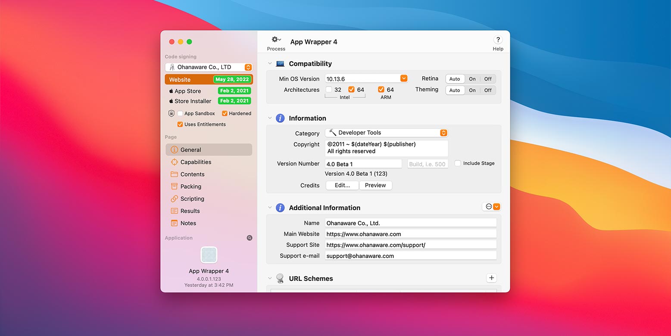
Task: Click the Apple logo beside App Store
Action: pos(171,91)
